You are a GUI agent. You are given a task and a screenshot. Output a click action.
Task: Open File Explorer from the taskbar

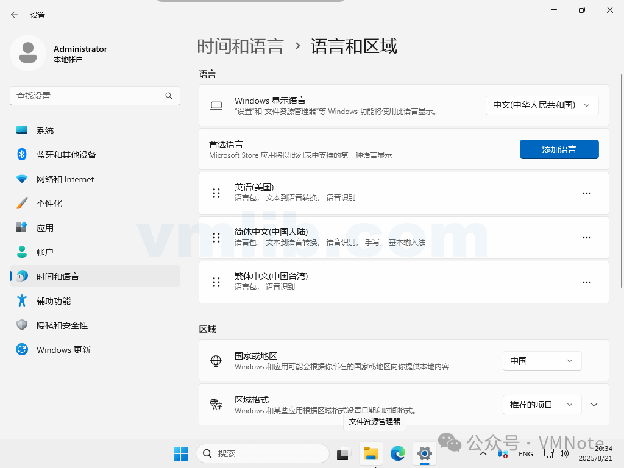pos(371,453)
